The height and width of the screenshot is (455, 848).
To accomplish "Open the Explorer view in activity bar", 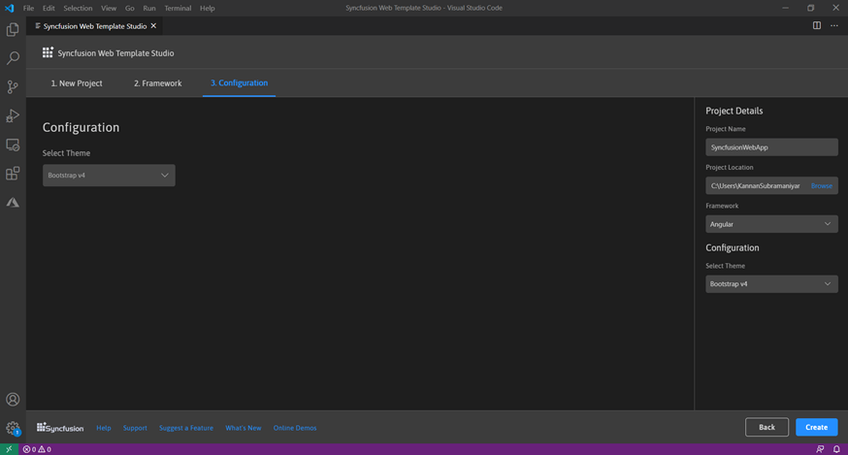I will click(13, 30).
